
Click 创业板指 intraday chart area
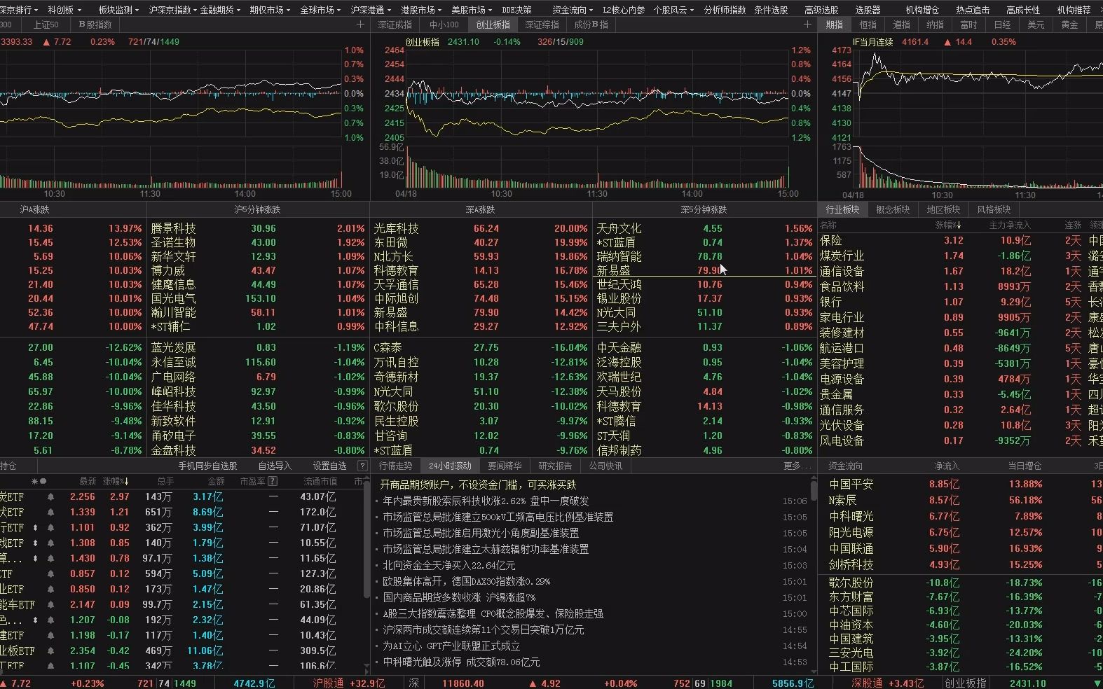[x=596, y=95]
